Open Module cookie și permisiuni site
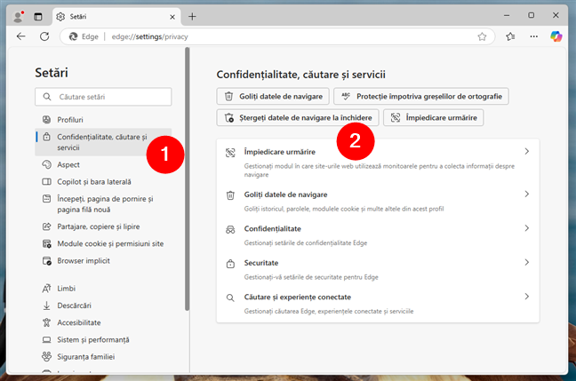 pos(103,243)
